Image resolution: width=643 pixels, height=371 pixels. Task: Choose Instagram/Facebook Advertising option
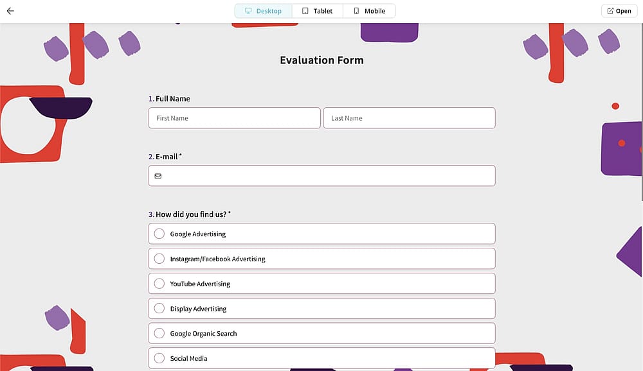322,259
